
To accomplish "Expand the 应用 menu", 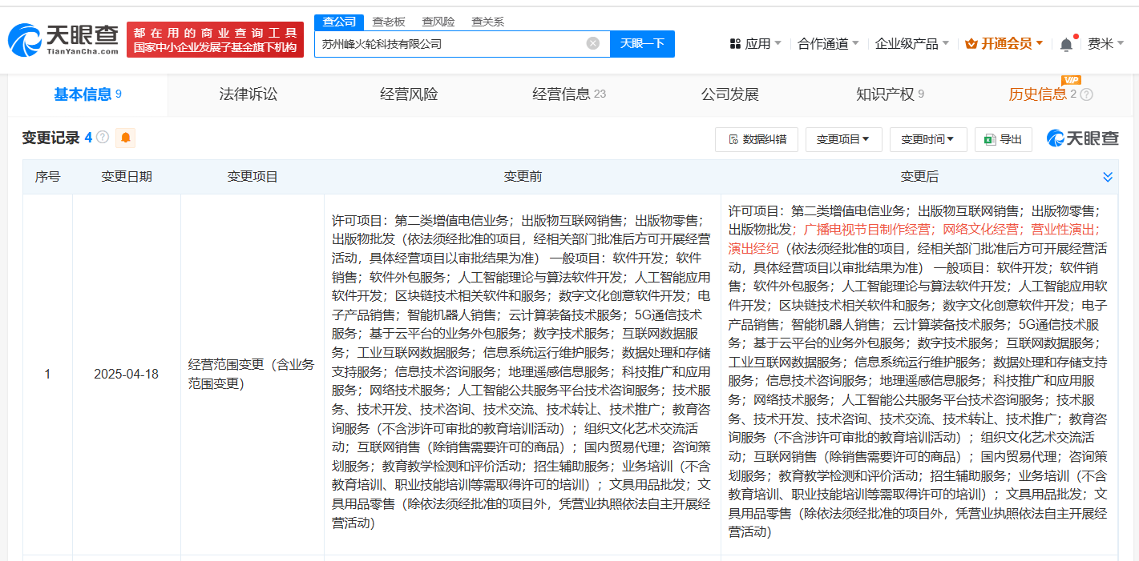I will pos(755,44).
